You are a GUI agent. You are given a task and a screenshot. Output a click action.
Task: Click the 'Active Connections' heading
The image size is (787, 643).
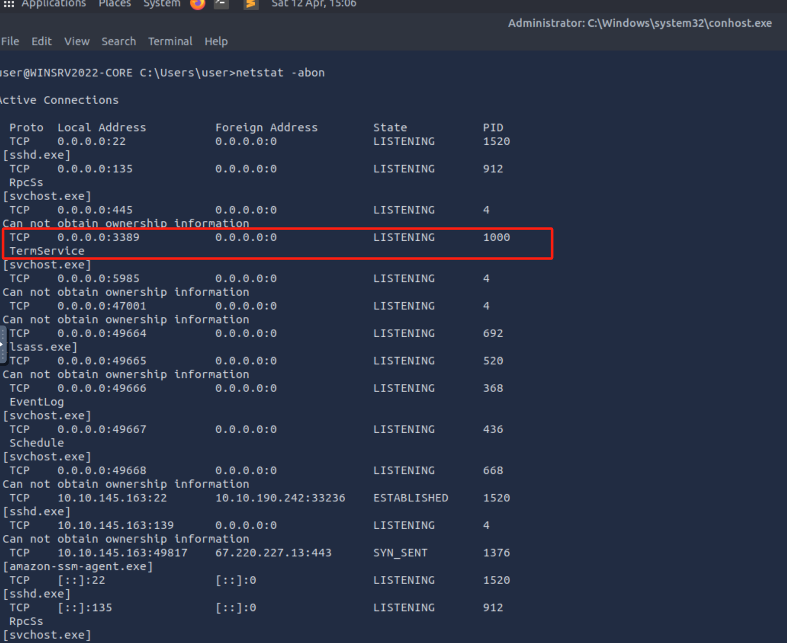[x=59, y=100]
